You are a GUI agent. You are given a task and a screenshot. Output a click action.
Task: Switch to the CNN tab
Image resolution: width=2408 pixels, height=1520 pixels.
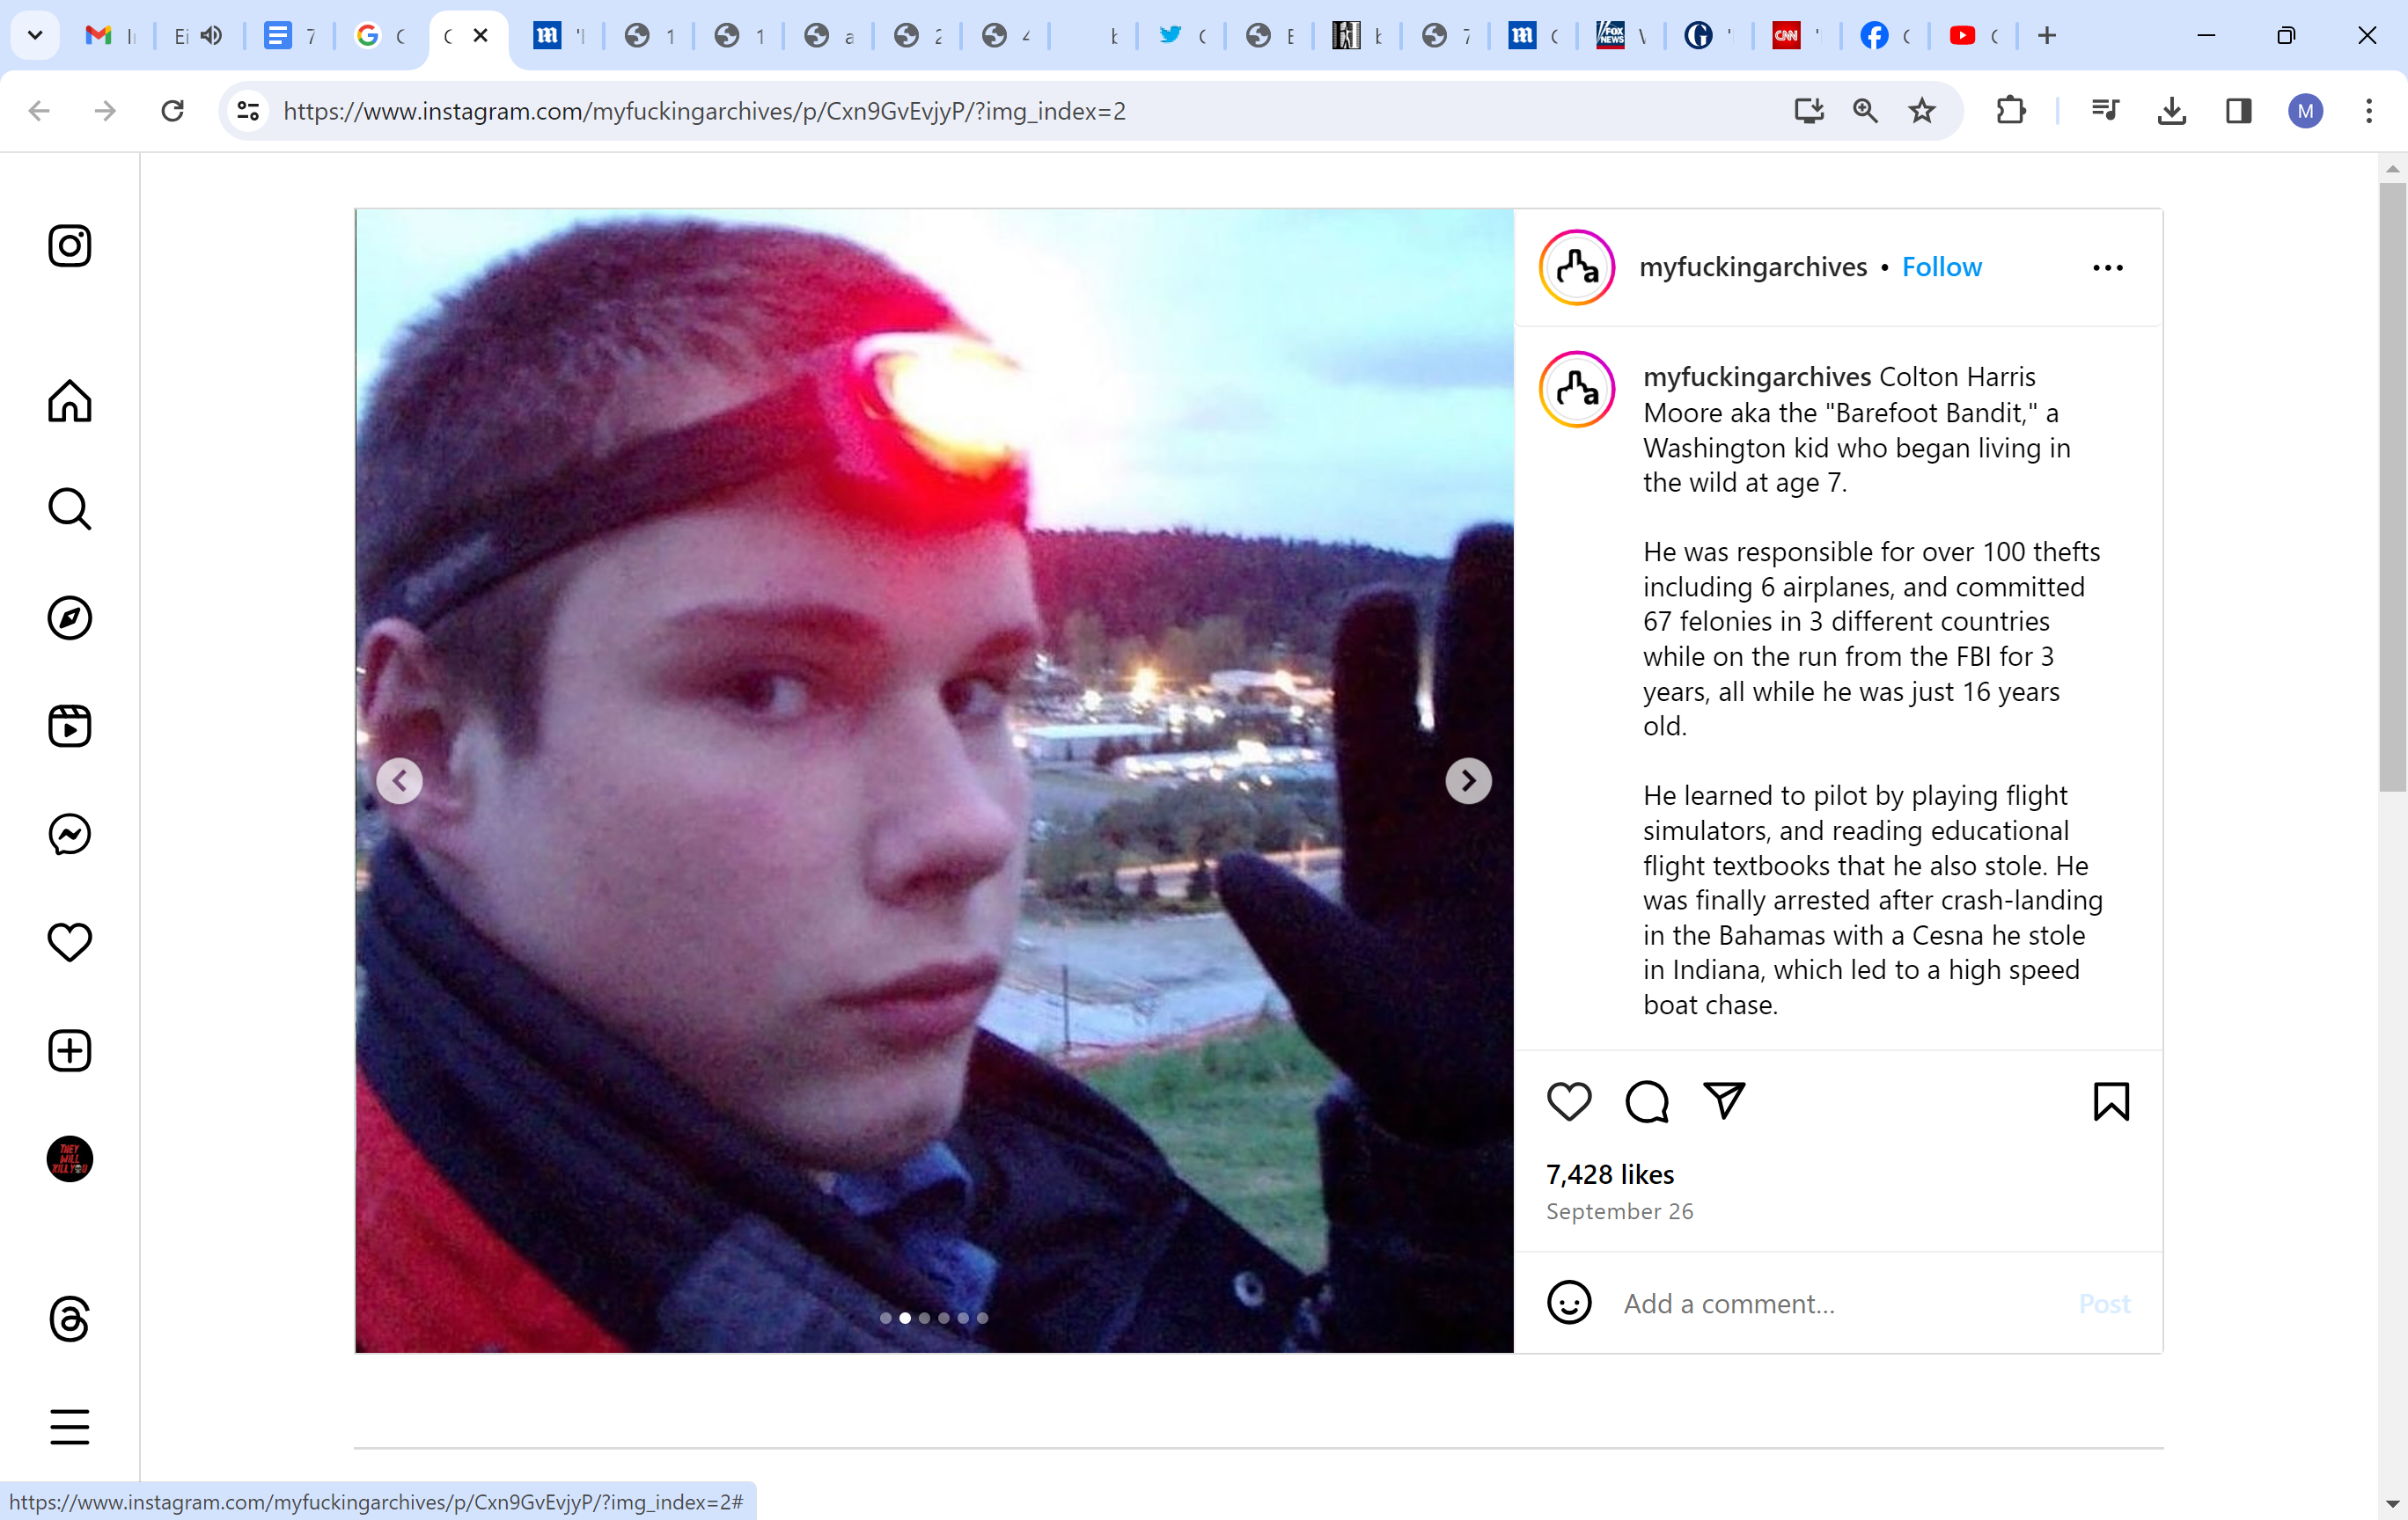[x=1796, y=36]
